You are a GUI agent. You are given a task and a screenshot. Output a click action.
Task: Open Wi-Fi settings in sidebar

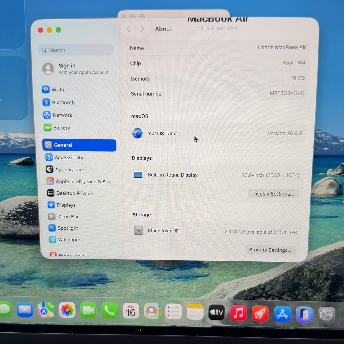coord(53,89)
